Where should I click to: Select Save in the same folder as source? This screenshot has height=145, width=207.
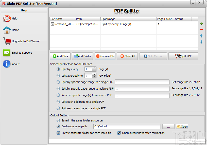58,120
